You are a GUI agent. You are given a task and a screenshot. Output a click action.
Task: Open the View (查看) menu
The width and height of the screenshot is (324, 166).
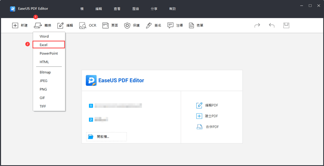point(117,9)
